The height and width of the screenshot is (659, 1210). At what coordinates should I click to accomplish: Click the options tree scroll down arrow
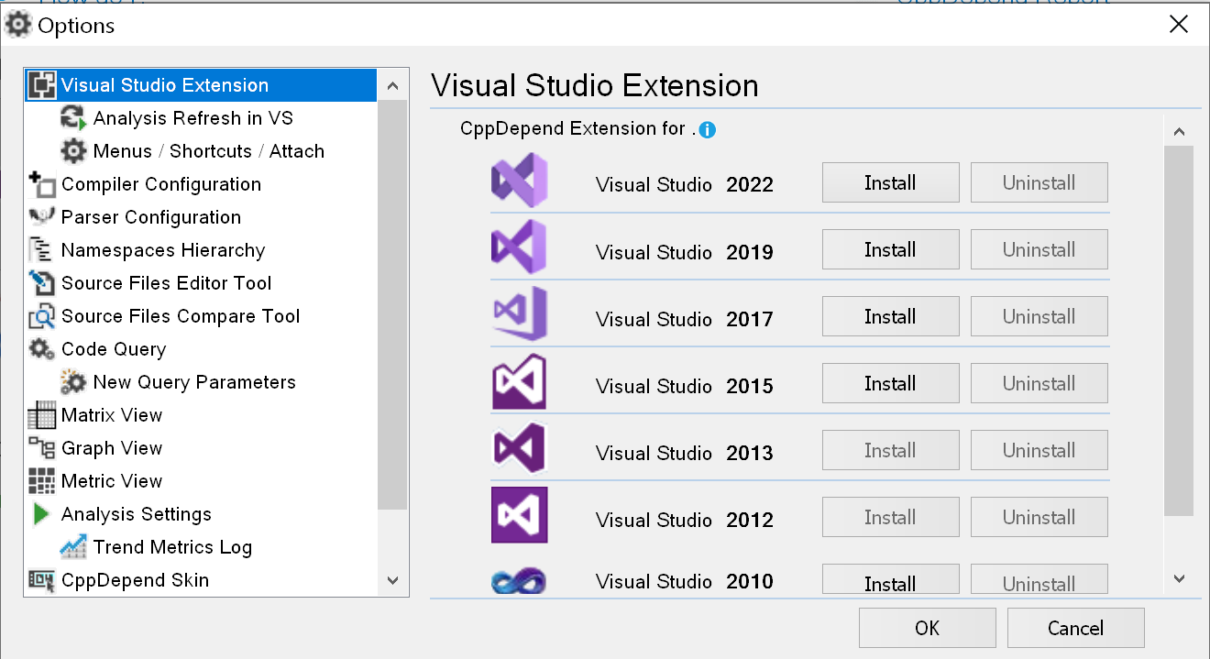click(x=392, y=580)
